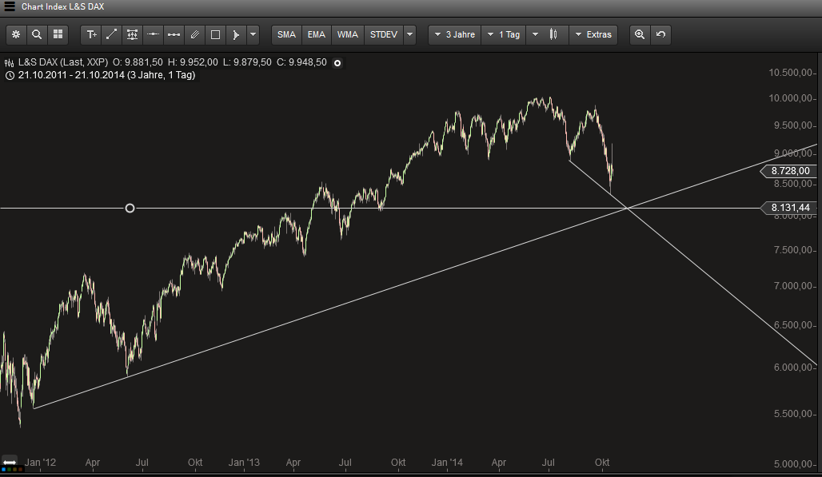Click the undo arrow icon
The width and height of the screenshot is (822, 477).
point(660,34)
